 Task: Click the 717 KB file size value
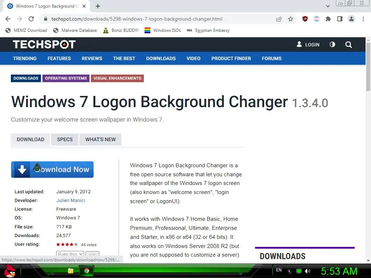(x=64, y=227)
